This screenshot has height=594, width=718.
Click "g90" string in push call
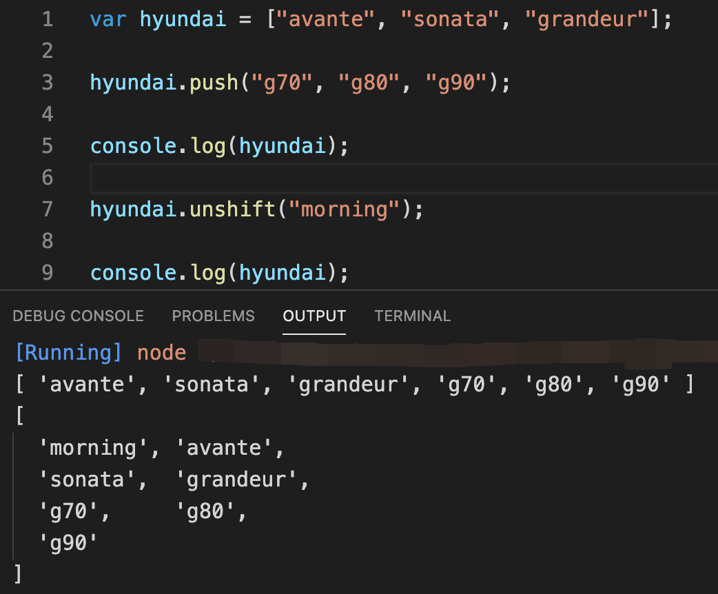(456, 83)
